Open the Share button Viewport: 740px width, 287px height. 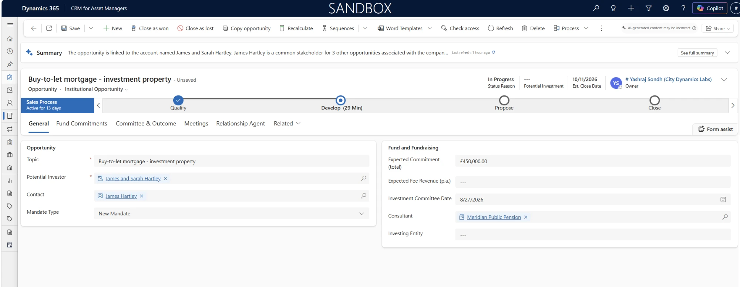[717, 28]
